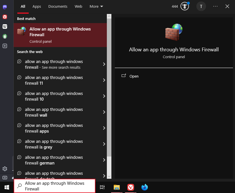
Task: Open Task View from the taskbar
Action: click(x=102, y=187)
